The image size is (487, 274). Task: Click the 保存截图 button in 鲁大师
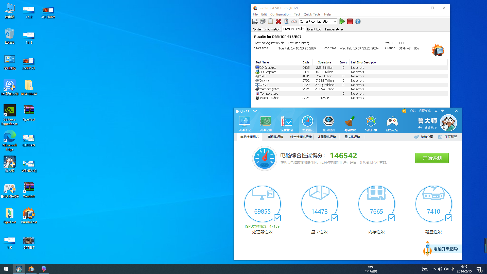(x=448, y=136)
